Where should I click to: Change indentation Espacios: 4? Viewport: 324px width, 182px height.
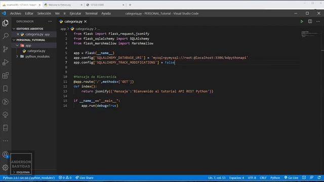(236, 177)
